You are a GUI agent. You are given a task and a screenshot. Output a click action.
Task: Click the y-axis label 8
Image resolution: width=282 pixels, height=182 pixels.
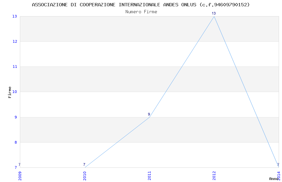[16, 142]
